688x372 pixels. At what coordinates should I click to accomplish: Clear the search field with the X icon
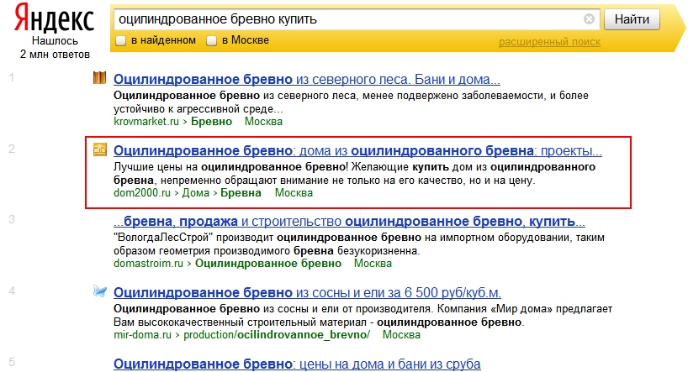tap(589, 18)
